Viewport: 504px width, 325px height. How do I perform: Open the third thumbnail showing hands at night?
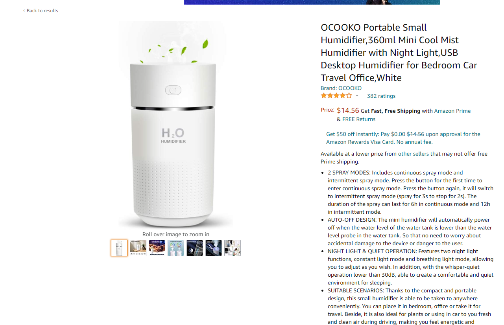pos(157,248)
